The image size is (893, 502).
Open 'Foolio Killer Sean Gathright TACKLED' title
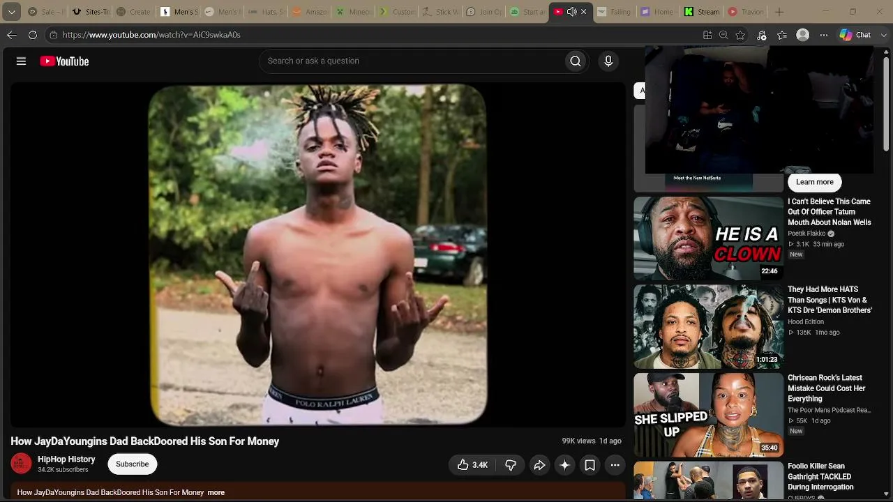click(820, 477)
